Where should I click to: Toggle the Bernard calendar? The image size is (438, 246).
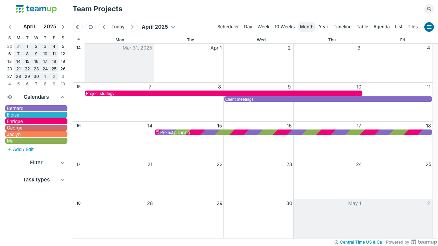click(36, 108)
